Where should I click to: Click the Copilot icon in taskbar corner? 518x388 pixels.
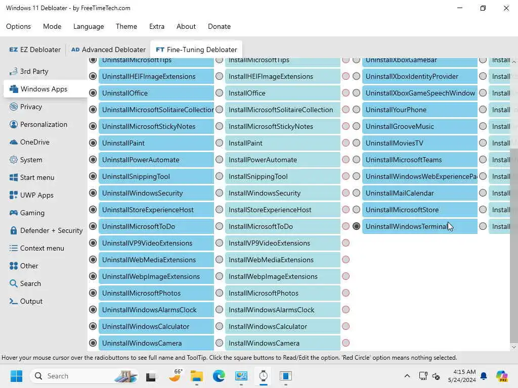pyautogui.click(x=502, y=376)
